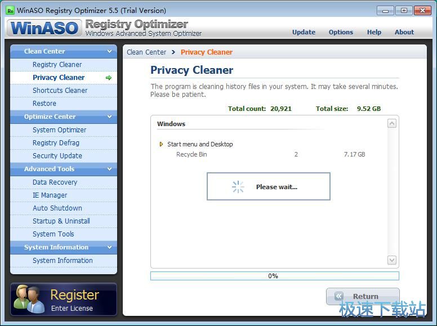Click the Total size value 9.52 GB
This screenshot has width=437, height=326.
tap(369, 109)
